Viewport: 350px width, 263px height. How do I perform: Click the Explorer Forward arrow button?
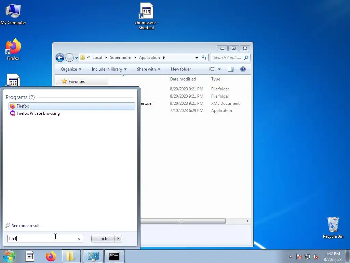pyautogui.click(x=69, y=58)
